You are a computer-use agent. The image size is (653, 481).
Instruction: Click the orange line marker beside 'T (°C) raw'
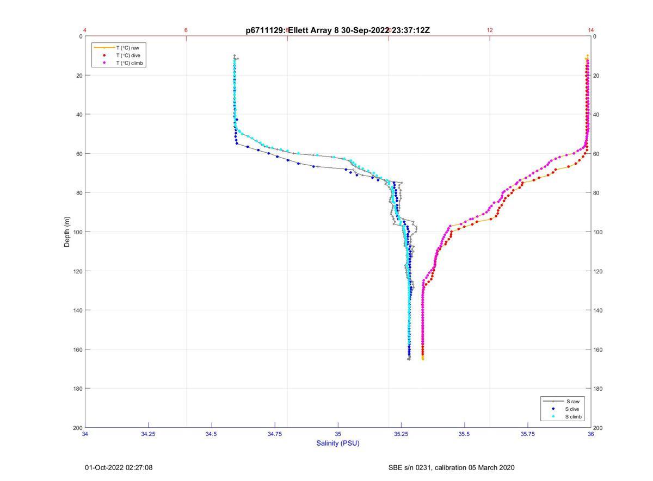click(x=104, y=48)
